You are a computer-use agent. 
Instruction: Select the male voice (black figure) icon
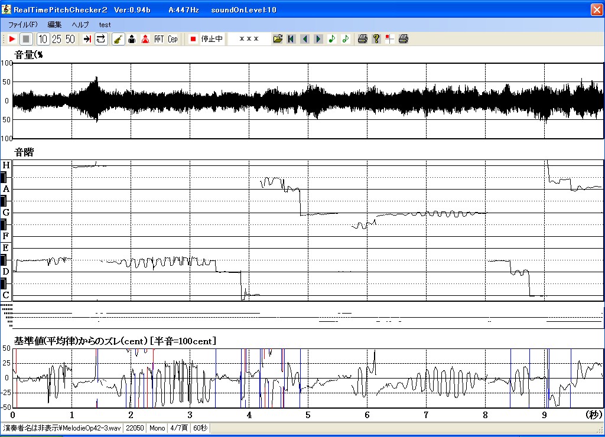tap(132, 39)
